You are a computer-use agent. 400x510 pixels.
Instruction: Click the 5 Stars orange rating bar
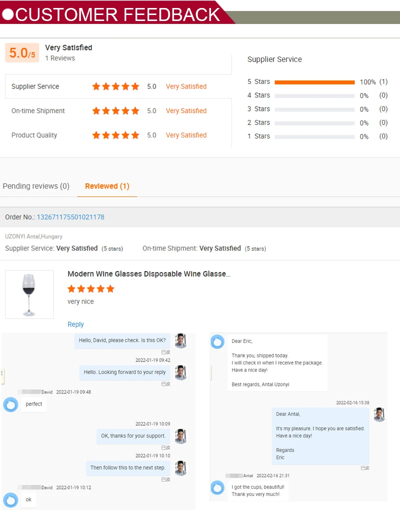(314, 82)
